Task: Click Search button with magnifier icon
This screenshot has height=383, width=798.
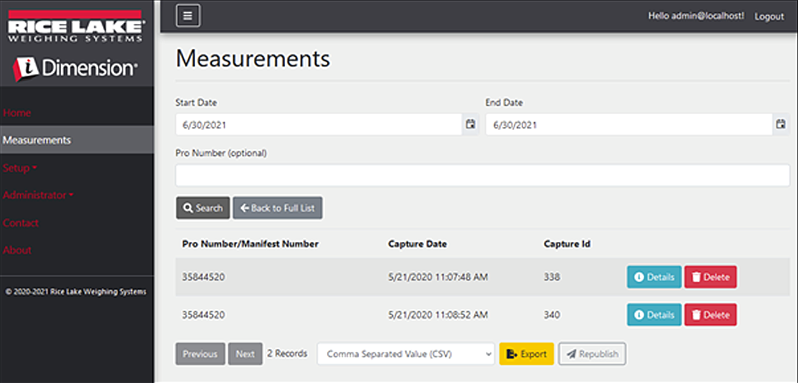Action: click(x=203, y=208)
